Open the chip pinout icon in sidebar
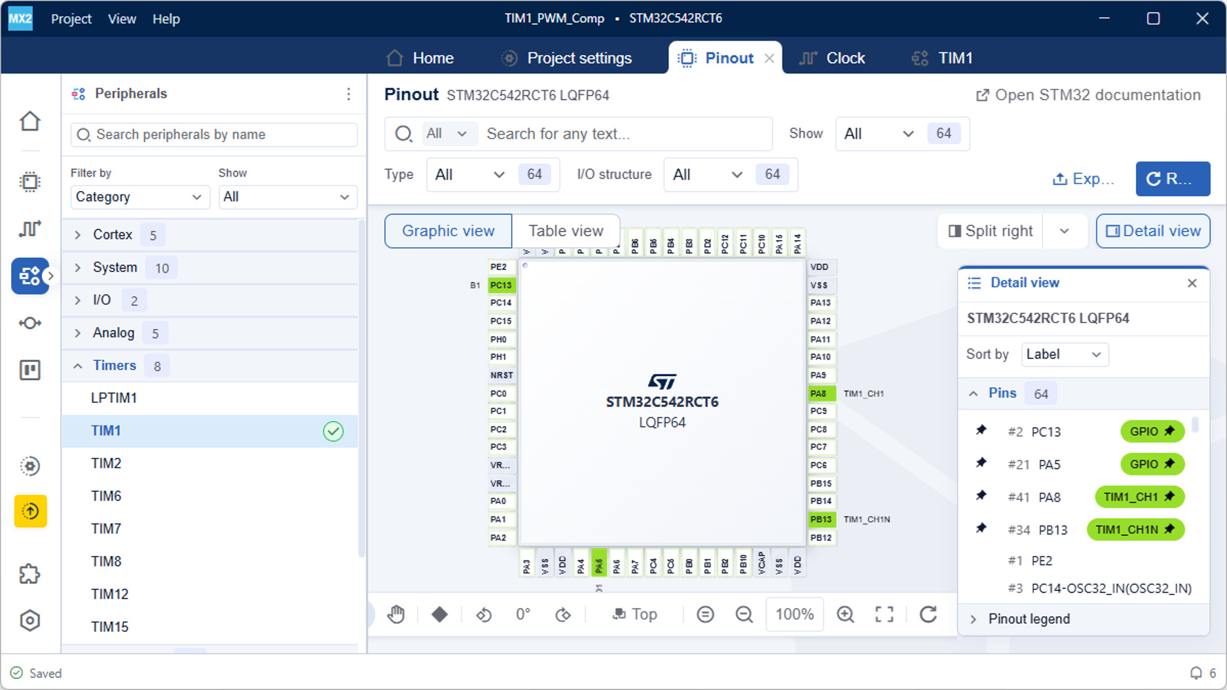 pyautogui.click(x=30, y=182)
